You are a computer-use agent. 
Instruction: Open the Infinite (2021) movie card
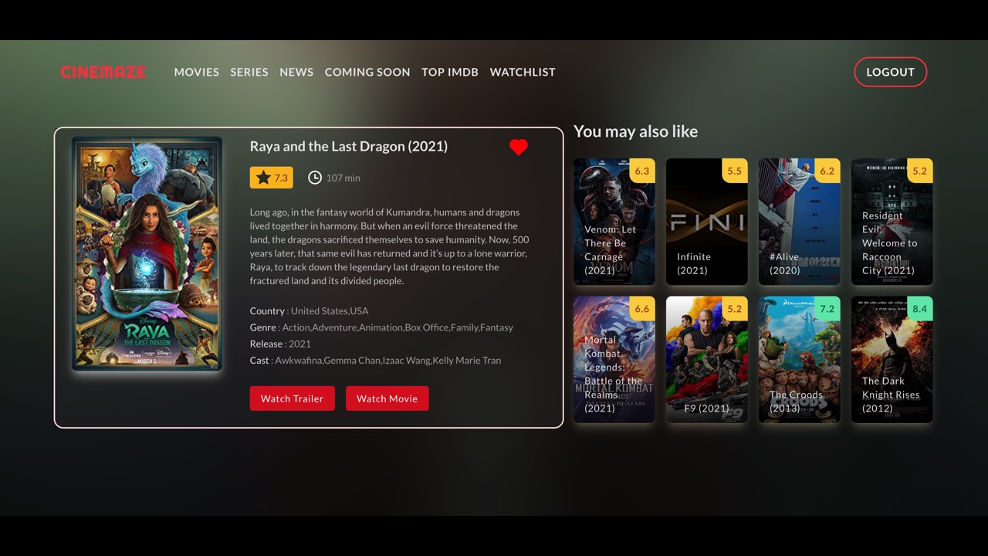707,222
